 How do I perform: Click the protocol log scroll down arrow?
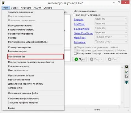(x=122, y=103)
